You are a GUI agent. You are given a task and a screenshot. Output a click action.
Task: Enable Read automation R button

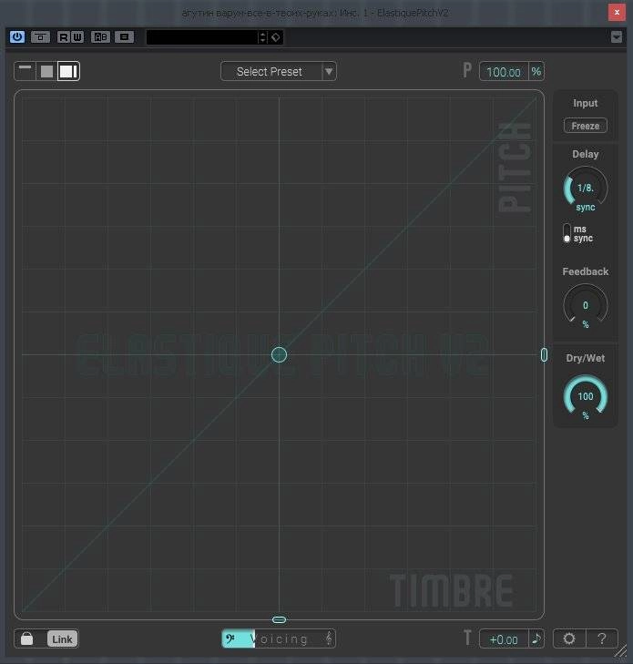click(64, 37)
